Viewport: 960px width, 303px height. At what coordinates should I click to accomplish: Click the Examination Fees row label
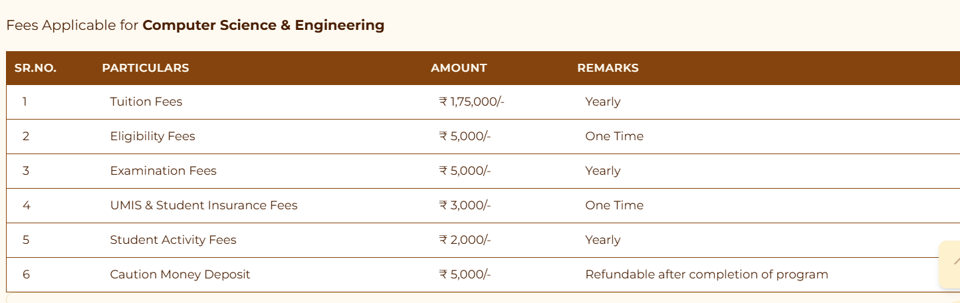[x=164, y=171]
